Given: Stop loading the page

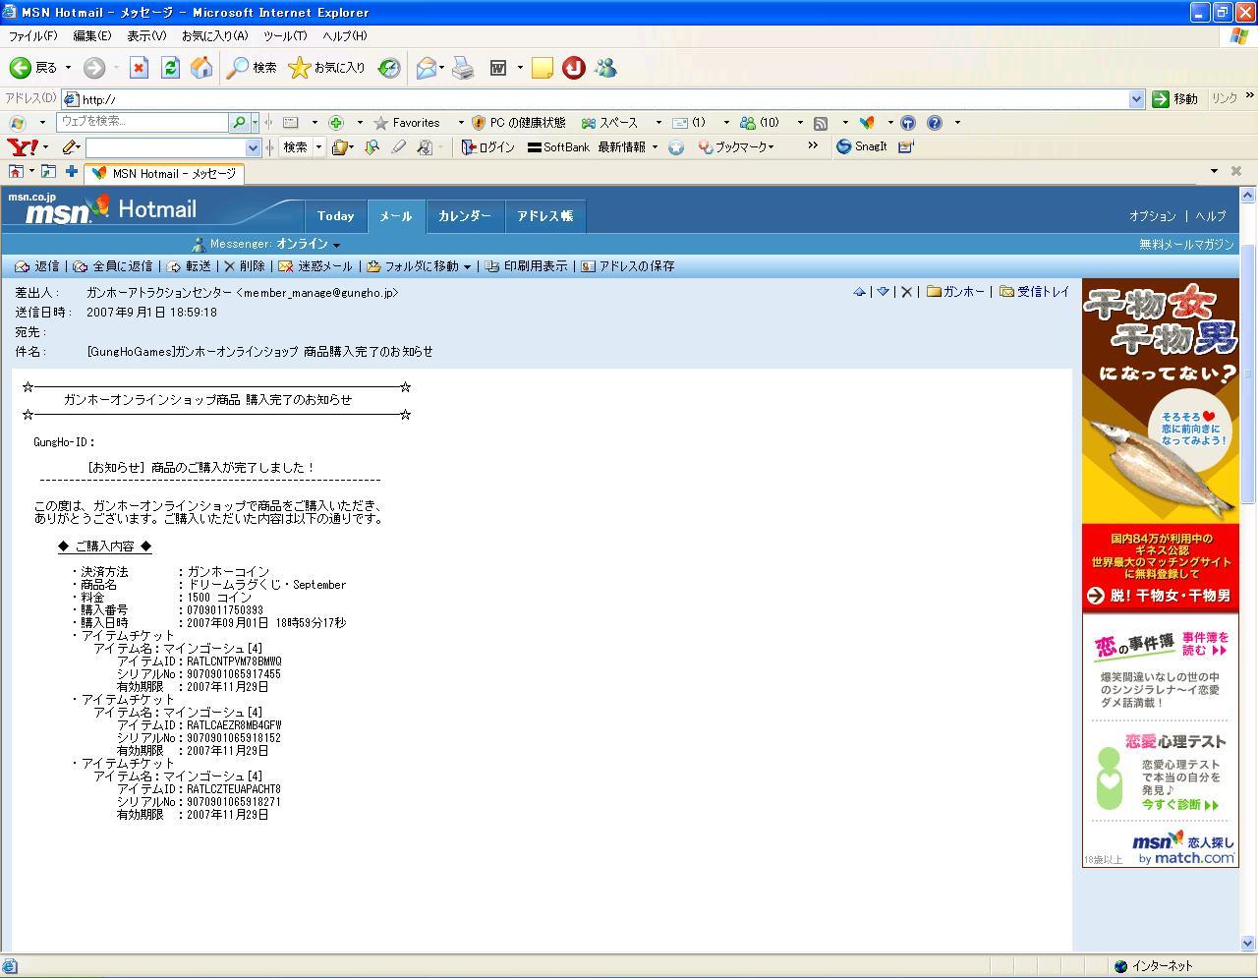Looking at the screenshot, I should [139, 68].
